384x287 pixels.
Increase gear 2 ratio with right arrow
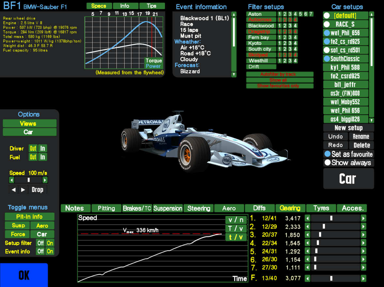[x=363, y=226]
